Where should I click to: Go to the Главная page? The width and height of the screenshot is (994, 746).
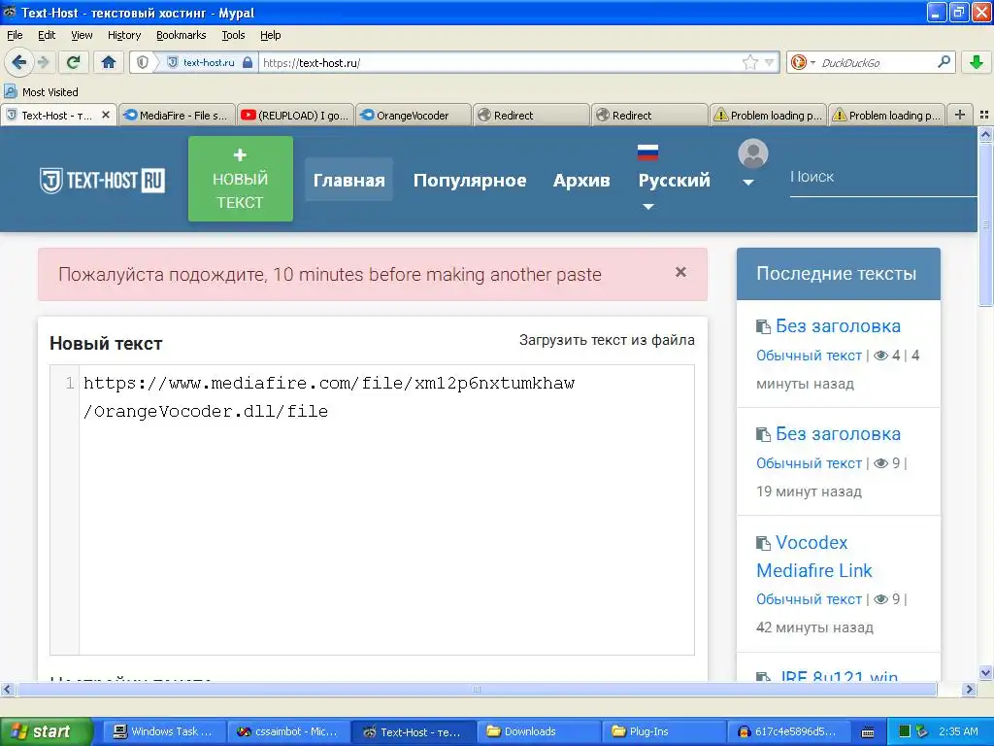(348, 180)
